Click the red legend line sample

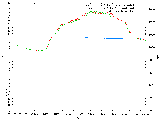click(x=139, y=5)
